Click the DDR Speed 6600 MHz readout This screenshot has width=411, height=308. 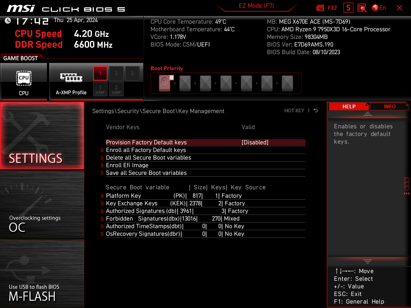(x=64, y=45)
